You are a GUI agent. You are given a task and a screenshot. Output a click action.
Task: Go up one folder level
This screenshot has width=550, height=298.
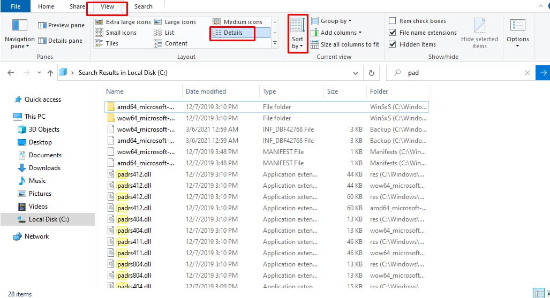tap(50, 73)
